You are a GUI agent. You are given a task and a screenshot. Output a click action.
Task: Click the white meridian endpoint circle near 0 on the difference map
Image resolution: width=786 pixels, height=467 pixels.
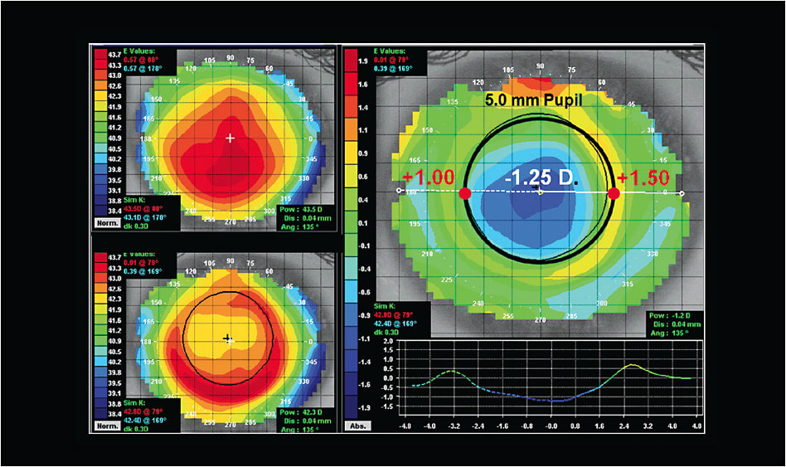(682, 193)
